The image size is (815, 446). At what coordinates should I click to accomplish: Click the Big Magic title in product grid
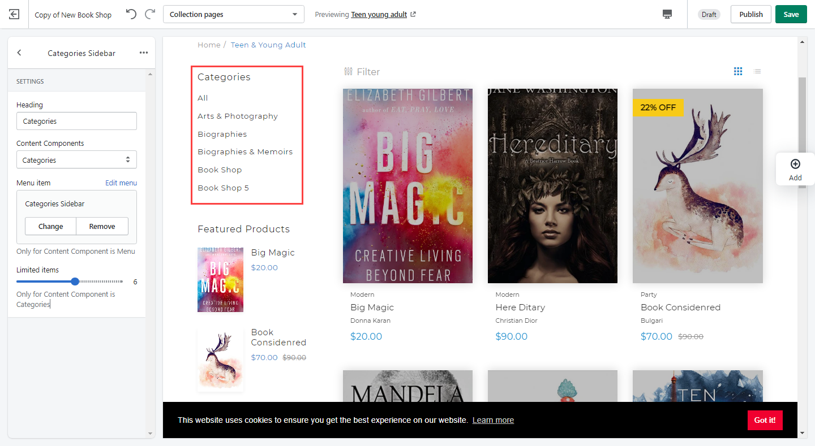372,308
